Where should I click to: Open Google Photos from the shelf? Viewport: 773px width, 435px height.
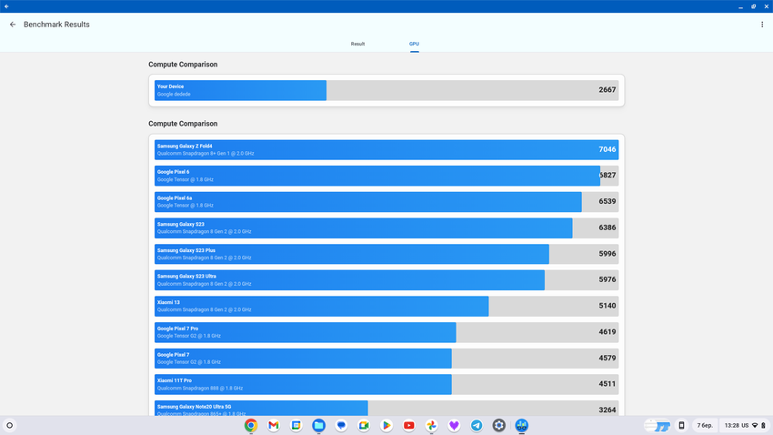click(432, 425)
